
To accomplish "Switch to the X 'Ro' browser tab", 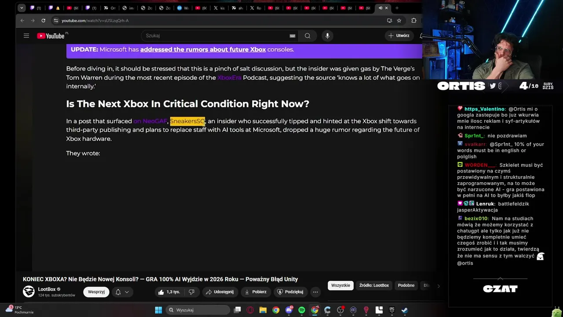I will [x=256, y=8].
